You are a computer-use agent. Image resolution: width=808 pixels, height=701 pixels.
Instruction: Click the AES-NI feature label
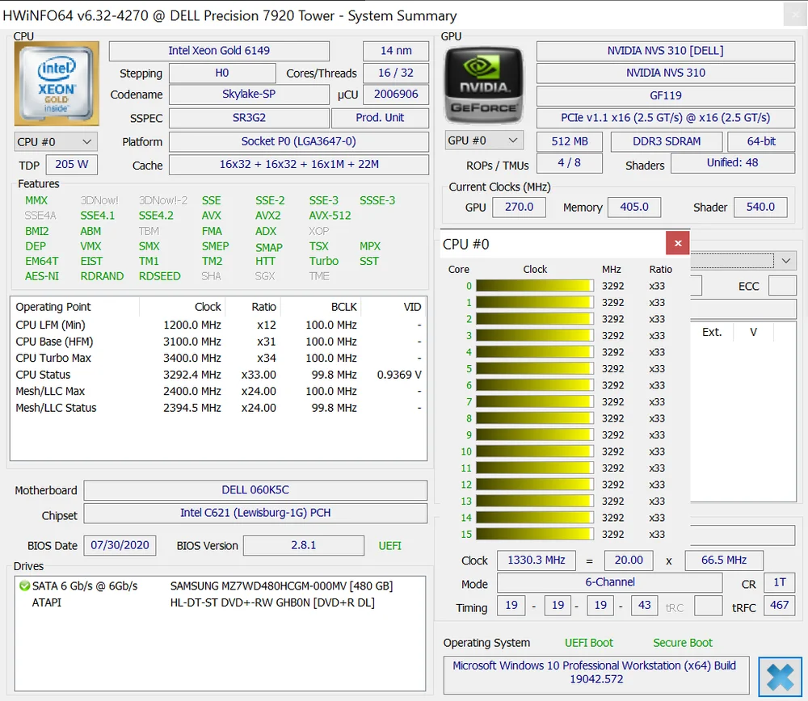pyautogui.click(x=42, y=276)
